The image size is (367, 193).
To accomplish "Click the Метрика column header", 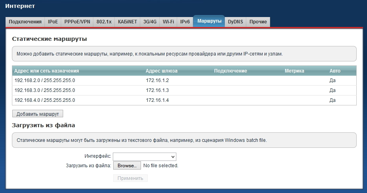I will click(x=294, y=71).
